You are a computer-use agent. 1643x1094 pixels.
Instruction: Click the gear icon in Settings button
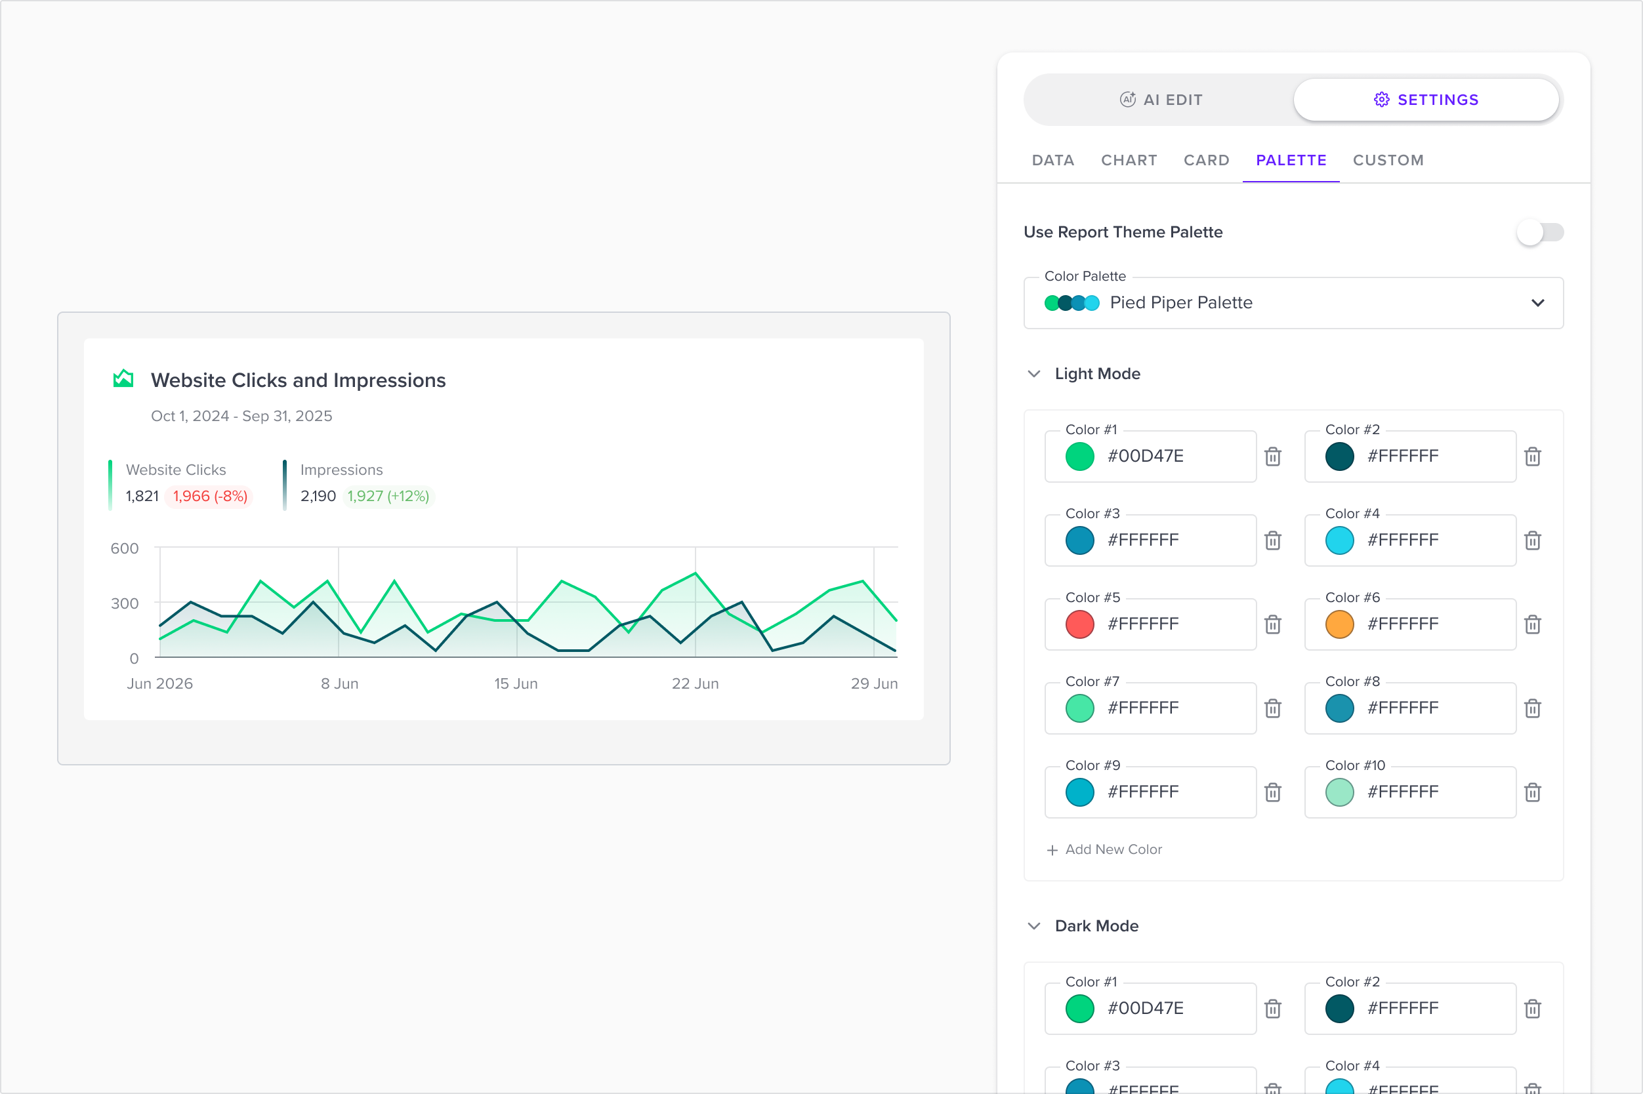coord(1381,100)
